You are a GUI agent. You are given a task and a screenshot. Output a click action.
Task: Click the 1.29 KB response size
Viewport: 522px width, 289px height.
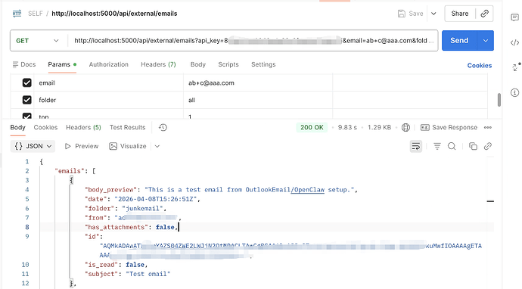[379, 128]
